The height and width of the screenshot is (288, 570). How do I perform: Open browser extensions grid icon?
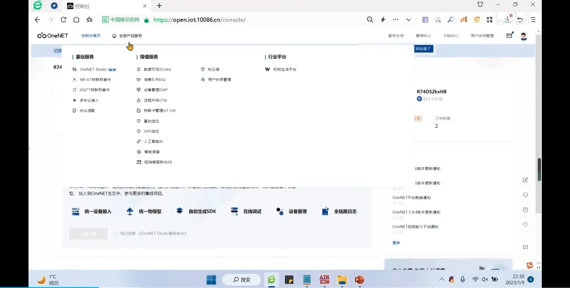(x=490, y=20)
